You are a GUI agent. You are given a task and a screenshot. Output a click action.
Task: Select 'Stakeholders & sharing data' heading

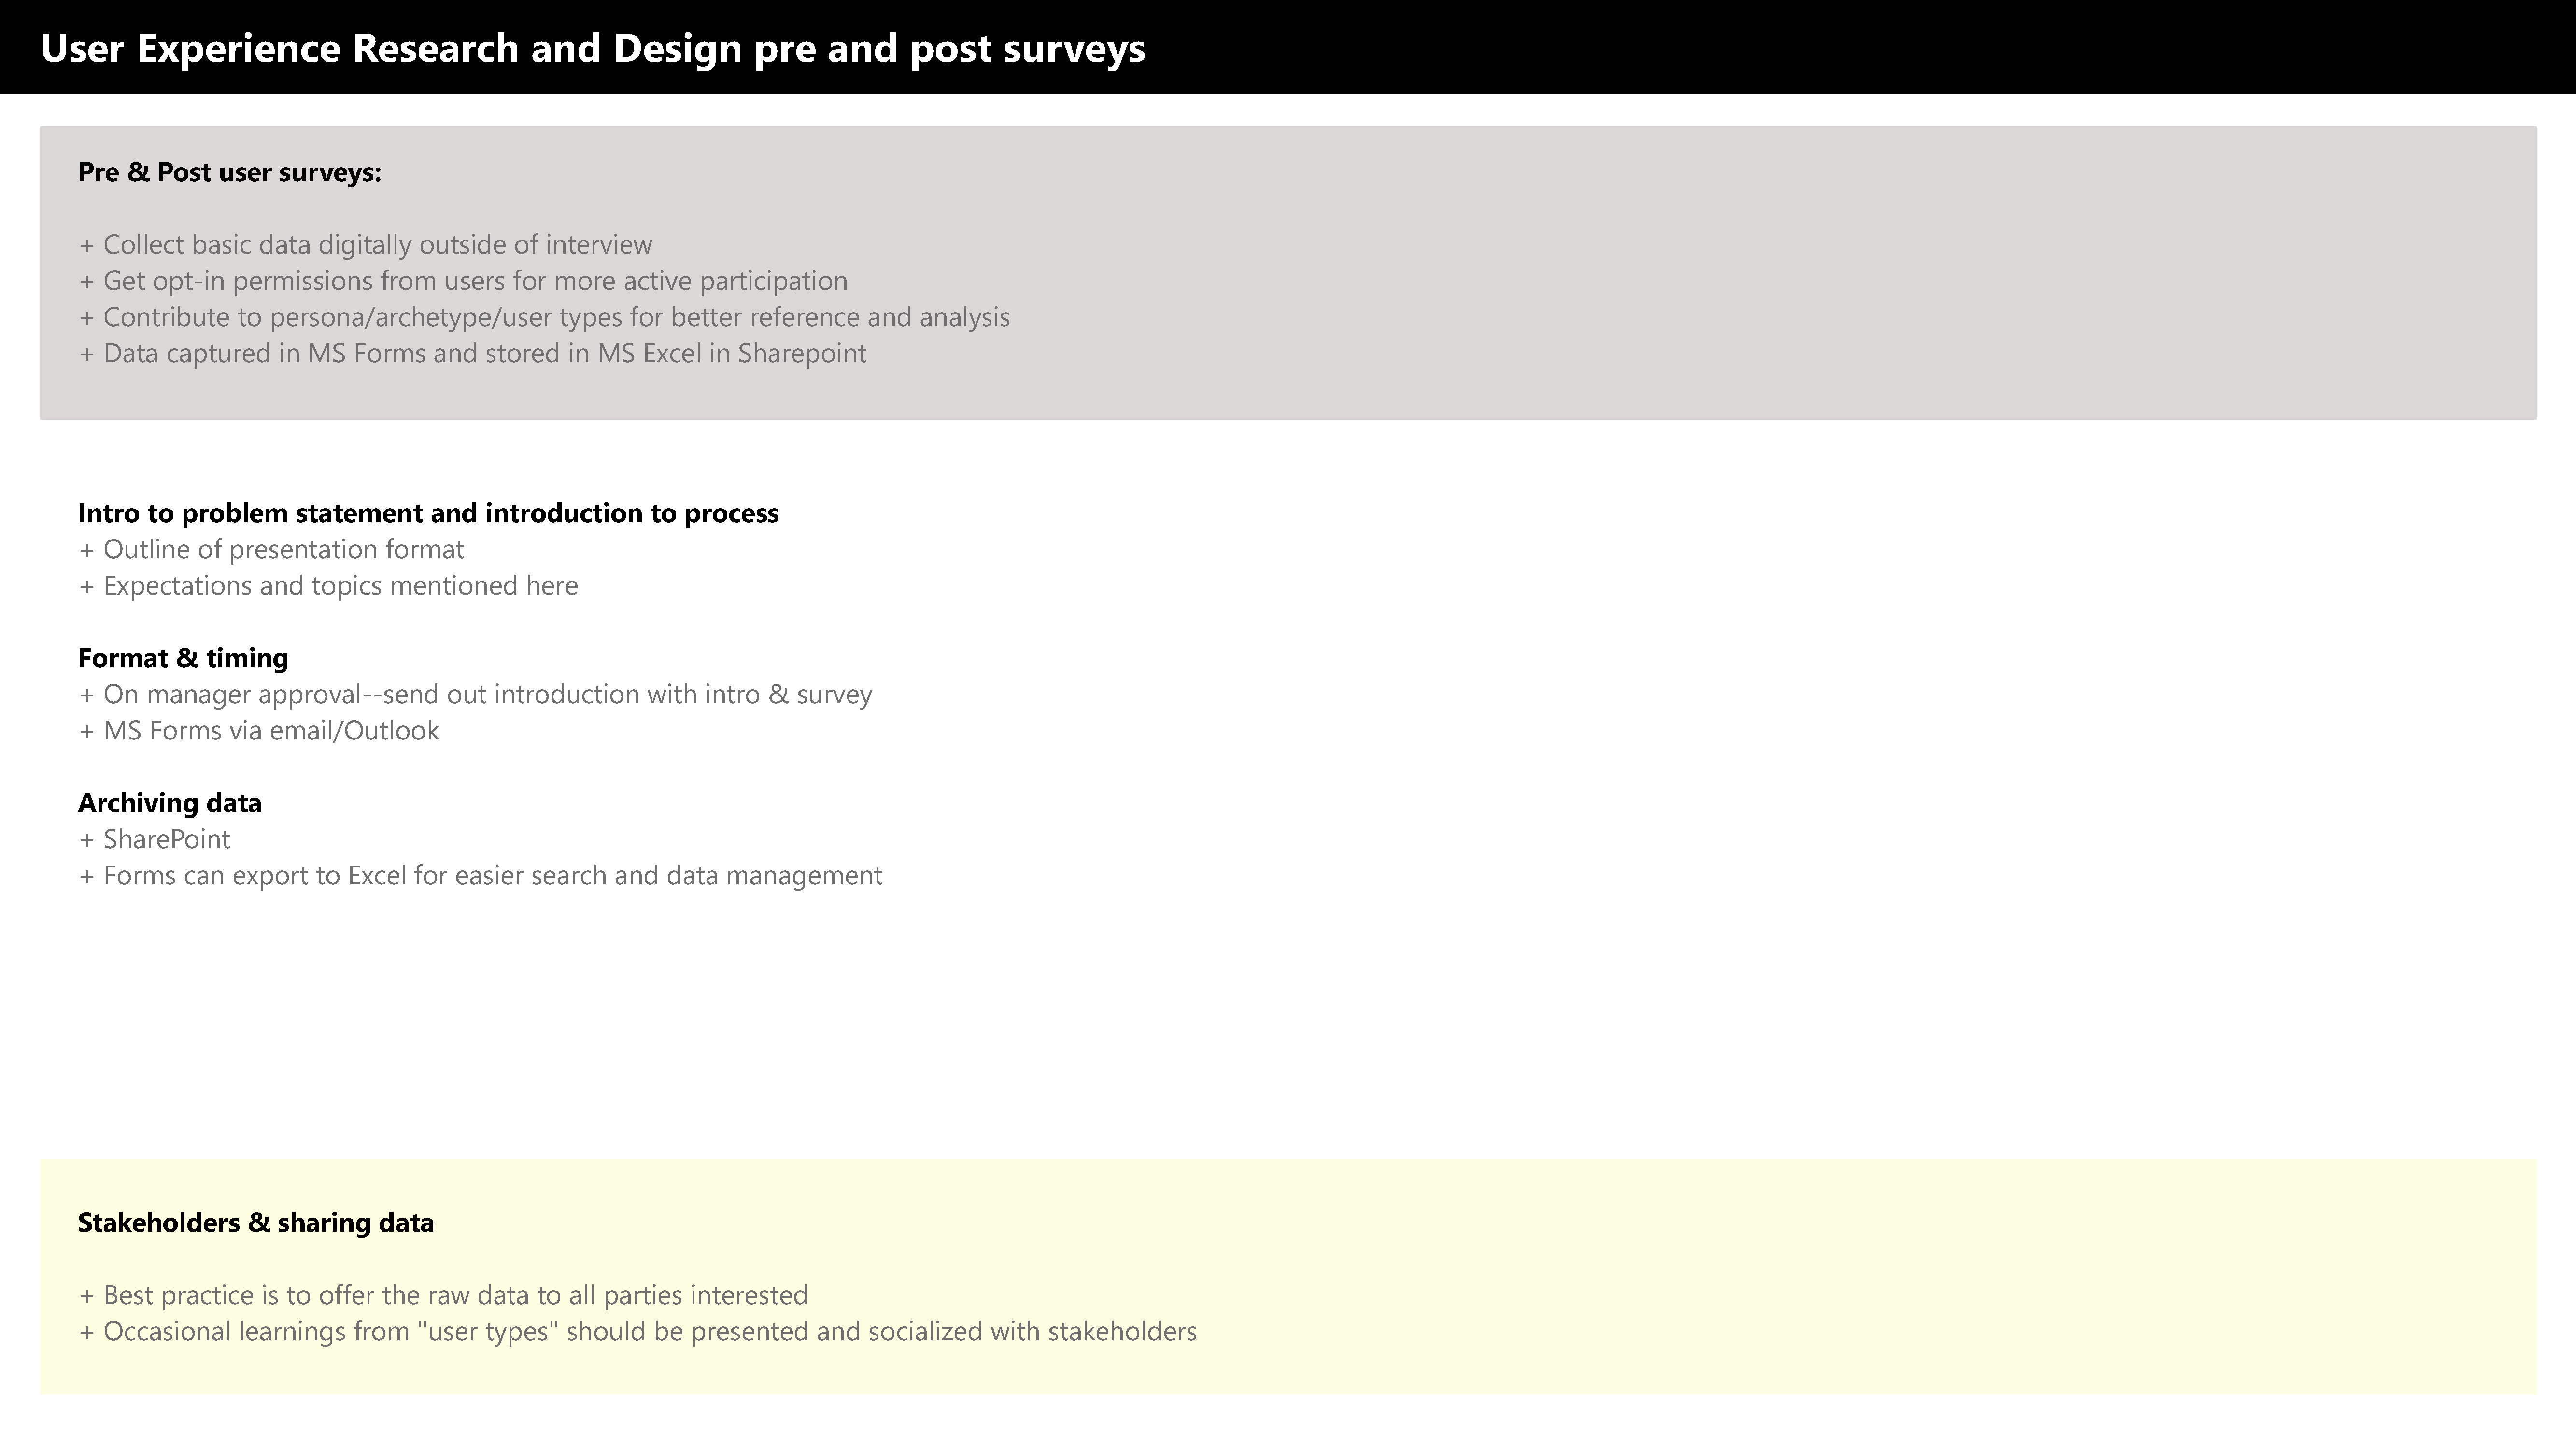pos(256,1223)
